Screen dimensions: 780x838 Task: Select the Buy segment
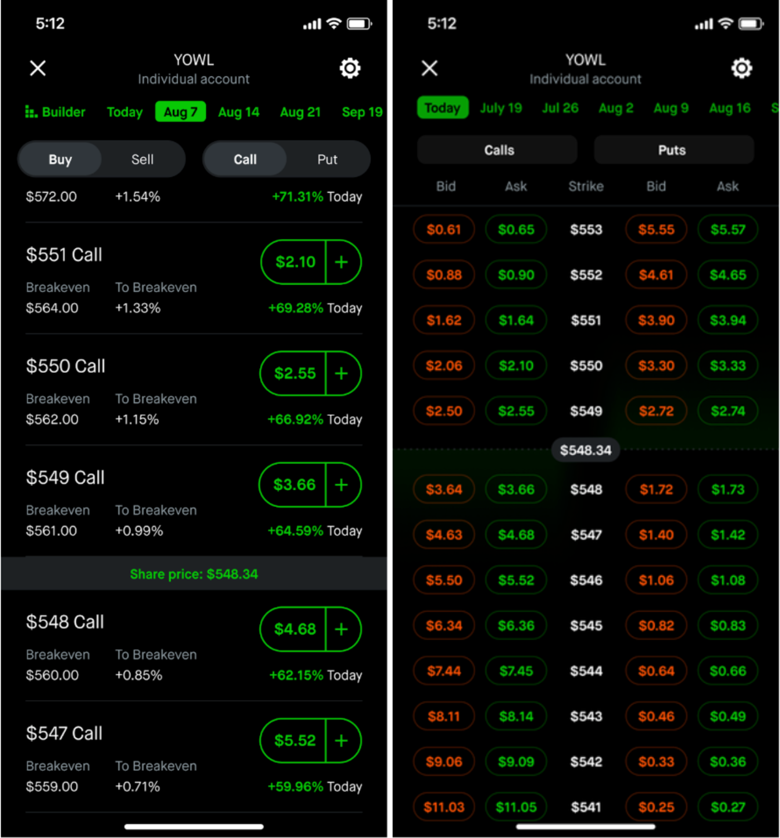(x=60, y=159)
